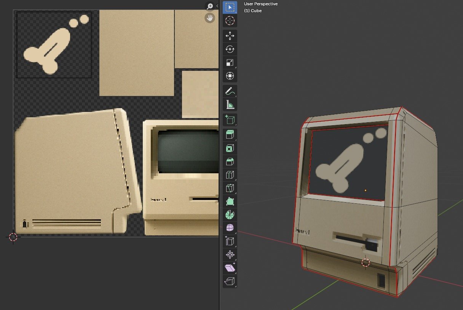Screen dimensions: 463x310
Task: Expand the UV editor sidebar arrow
Action: pos(217,6)
